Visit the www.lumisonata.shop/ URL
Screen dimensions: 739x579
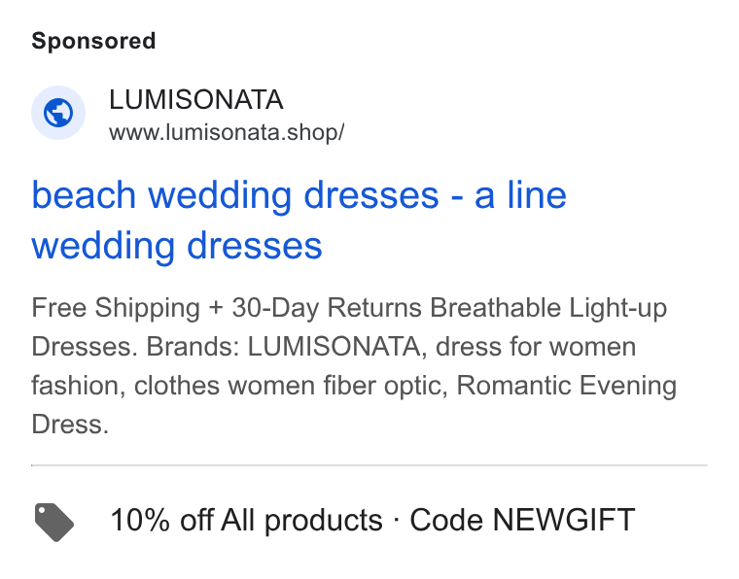click(227, 132)
